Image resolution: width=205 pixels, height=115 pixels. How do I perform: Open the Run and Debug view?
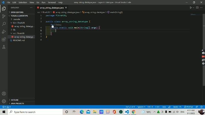click(x=4, y=32)
